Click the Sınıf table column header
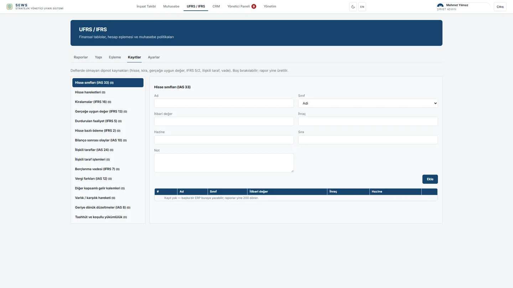Image resolution: width=513 pixels, height=288 pixels. (x=227, y=192)
